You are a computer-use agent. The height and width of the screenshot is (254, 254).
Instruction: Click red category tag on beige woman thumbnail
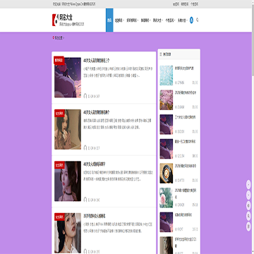pyautogui.click(x=59, y=113)
